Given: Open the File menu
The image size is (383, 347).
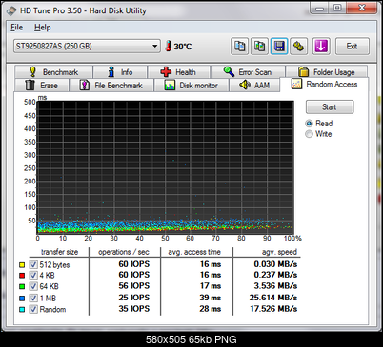Looking at the screenshot, I should pyautogui.click(x=16, y=28).
